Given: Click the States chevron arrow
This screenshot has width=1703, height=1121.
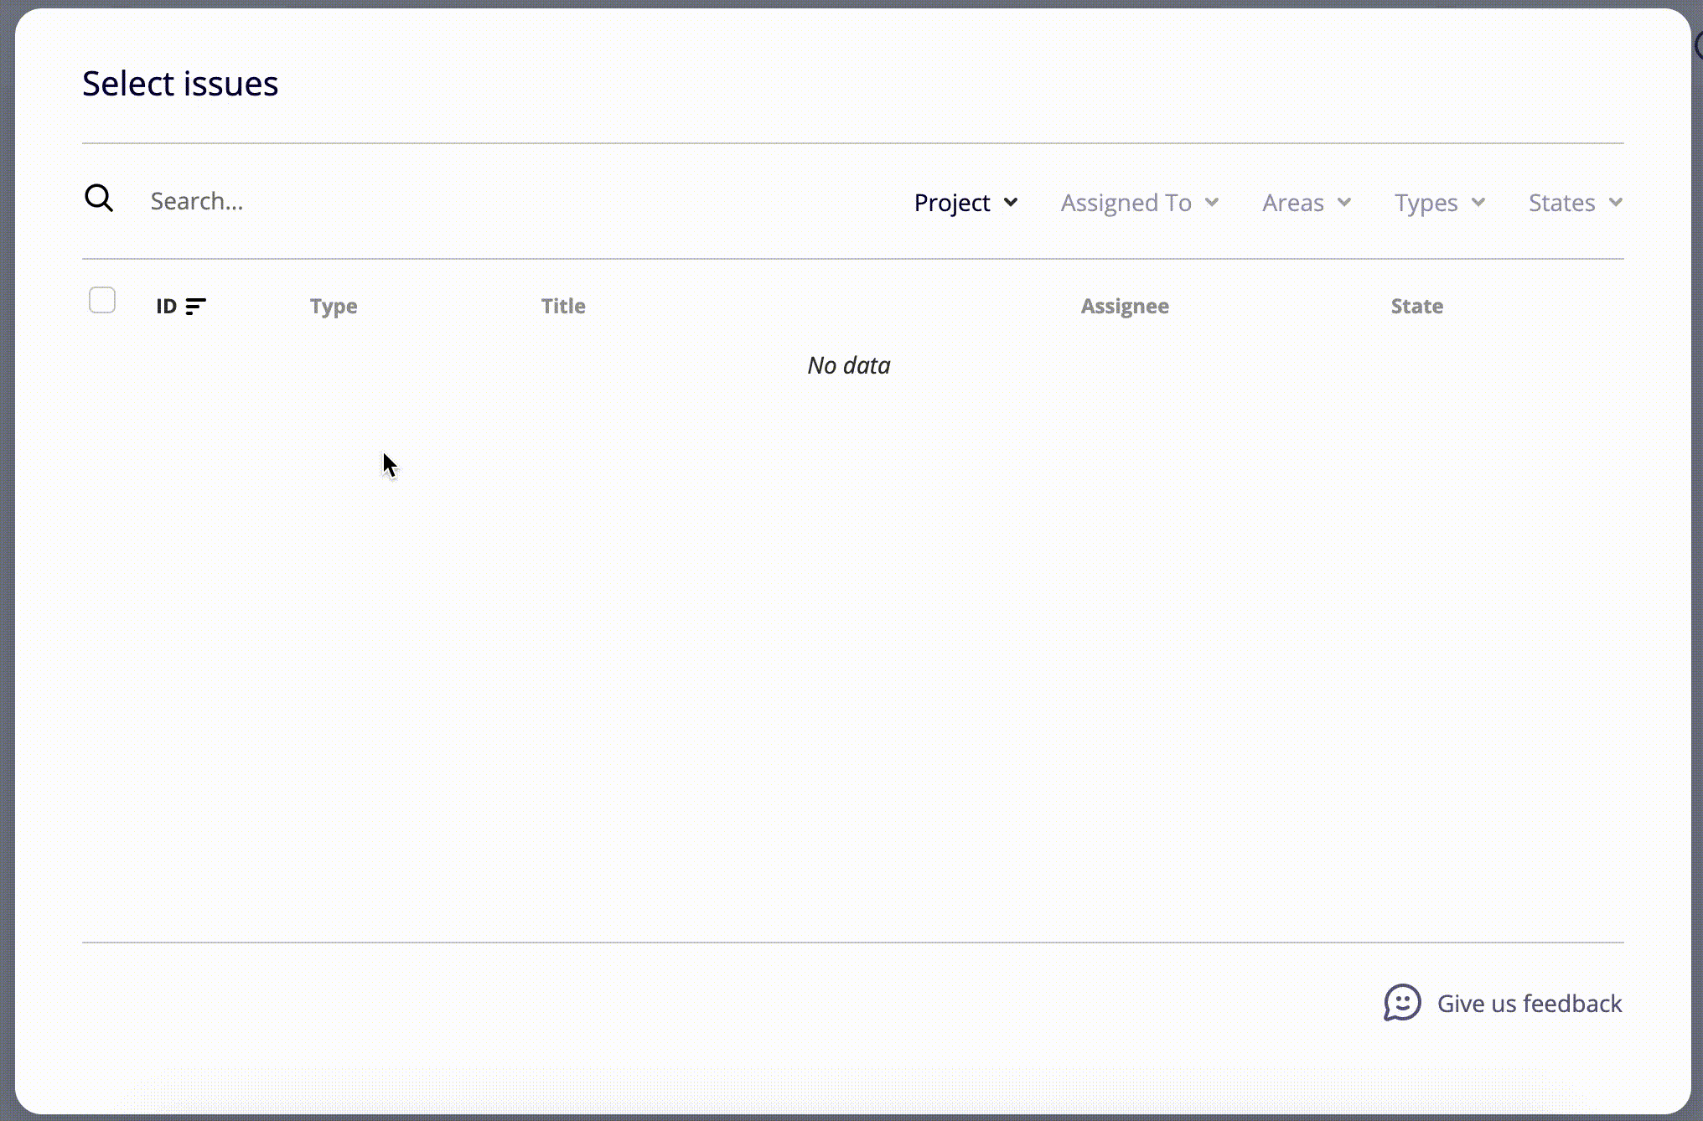Looking at the screenshot, I should point(1616,202).
